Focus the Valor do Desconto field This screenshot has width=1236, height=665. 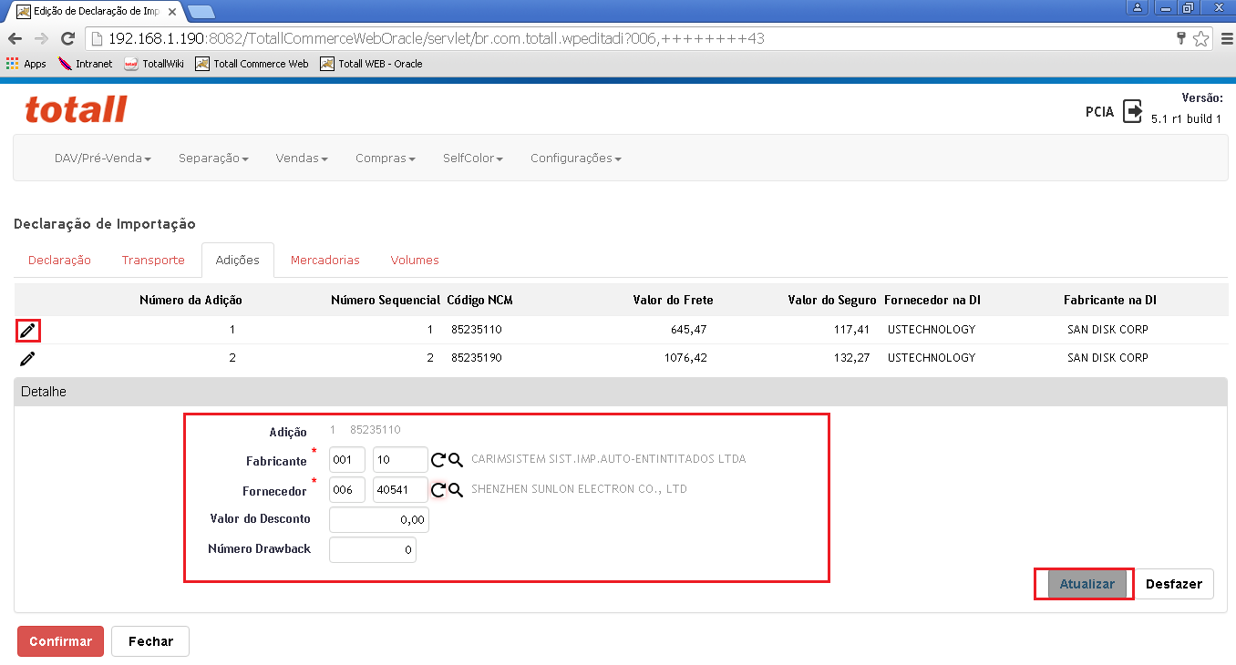[x=379, y=519]
